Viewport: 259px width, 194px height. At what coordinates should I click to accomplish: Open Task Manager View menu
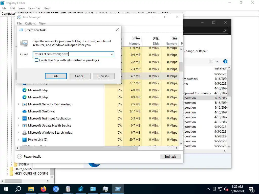(42, 23)
